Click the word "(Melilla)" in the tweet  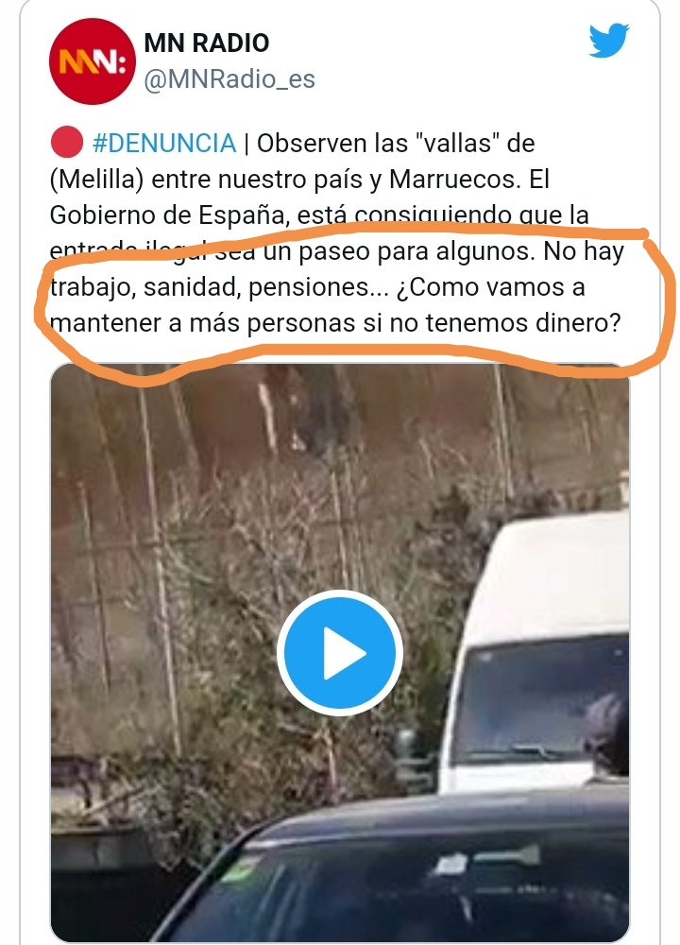click(x=96, y=180)
